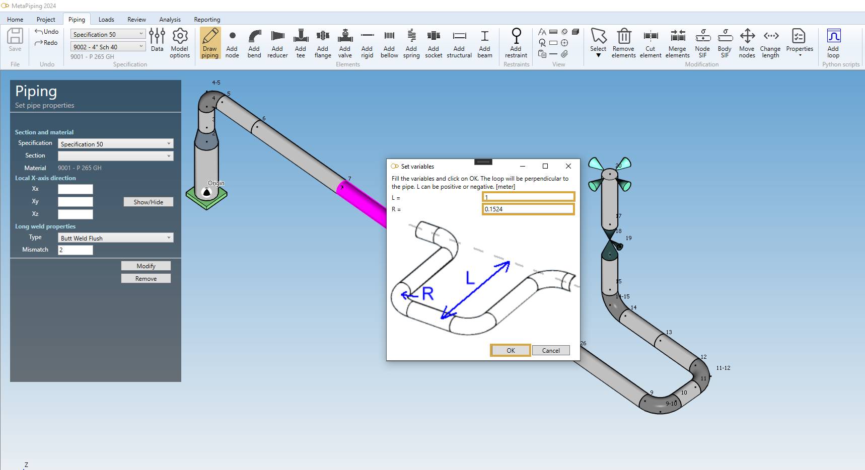Select the Draw piping tool
This screenshot has width=865, height=470.
coord(210,43)
